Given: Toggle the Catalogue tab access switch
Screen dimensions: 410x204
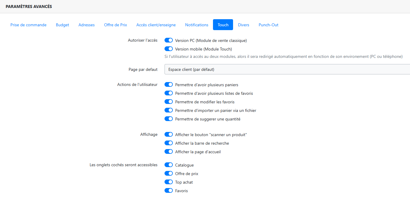Looking at the screenshot, I should click(x=169, y=165).
